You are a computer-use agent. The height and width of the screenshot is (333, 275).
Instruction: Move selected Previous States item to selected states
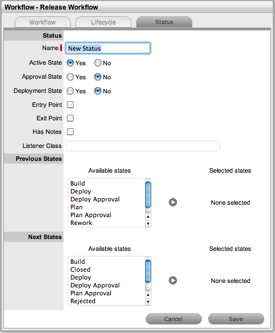(x=173, y=202)
